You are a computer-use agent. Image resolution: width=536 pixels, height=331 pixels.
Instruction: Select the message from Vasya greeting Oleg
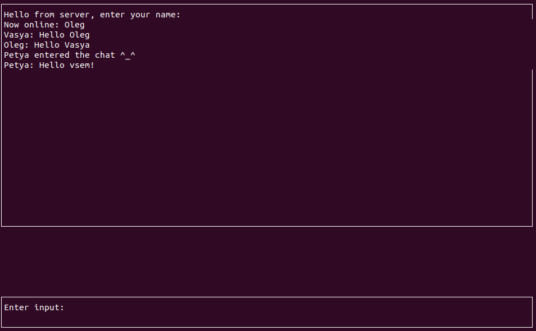(47, 34)
